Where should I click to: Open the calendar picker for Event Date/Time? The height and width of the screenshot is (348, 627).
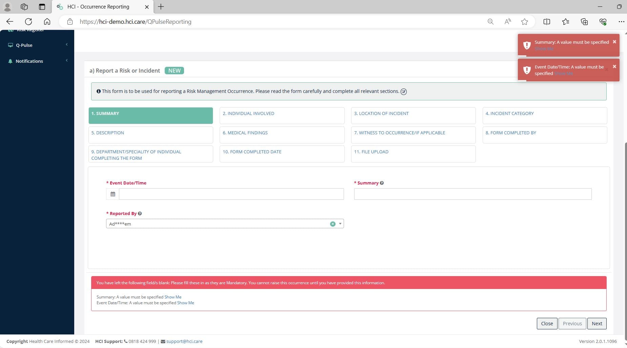113,194
